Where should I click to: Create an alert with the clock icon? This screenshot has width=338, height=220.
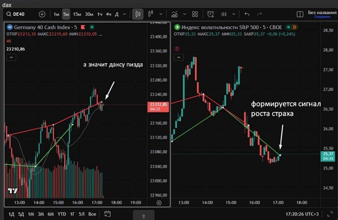point(210,14)
